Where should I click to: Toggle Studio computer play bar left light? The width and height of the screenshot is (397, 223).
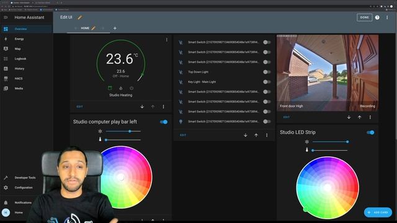click(x=164, y=122)
